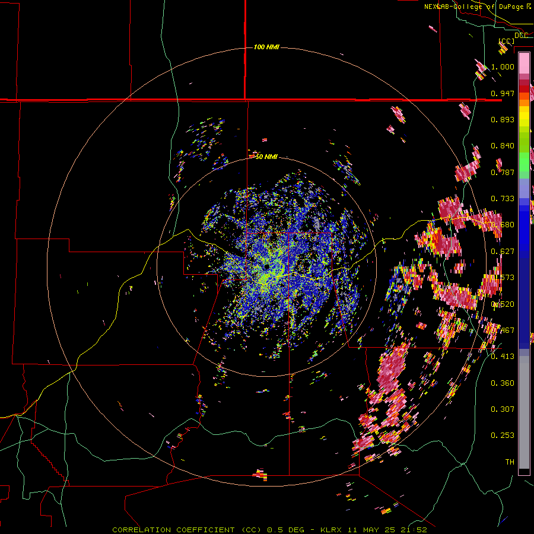This screenshot has height=534, width=534.
Task: Click the 100 NMI range ring label
Action: tap(266, 47)
